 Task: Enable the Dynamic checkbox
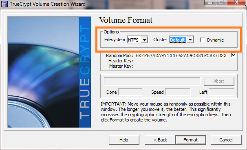[x=203, y=40]
